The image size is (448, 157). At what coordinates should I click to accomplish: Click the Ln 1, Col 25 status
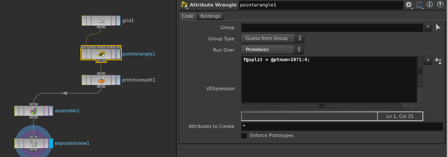coord(400,116)
